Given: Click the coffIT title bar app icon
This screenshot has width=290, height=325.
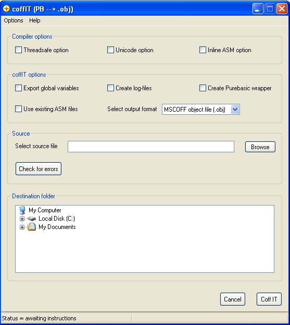Looking at the screenshot, I should pos(6,9).
